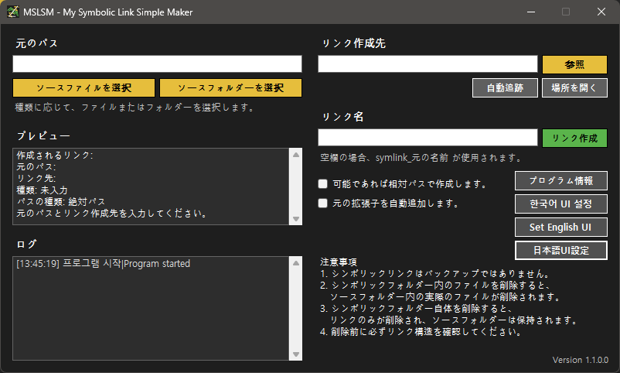Image resolution: width=620 pixels, height=373 pixels.
Task: Click the green リンク作成 button
Action: tap(574, 139)
